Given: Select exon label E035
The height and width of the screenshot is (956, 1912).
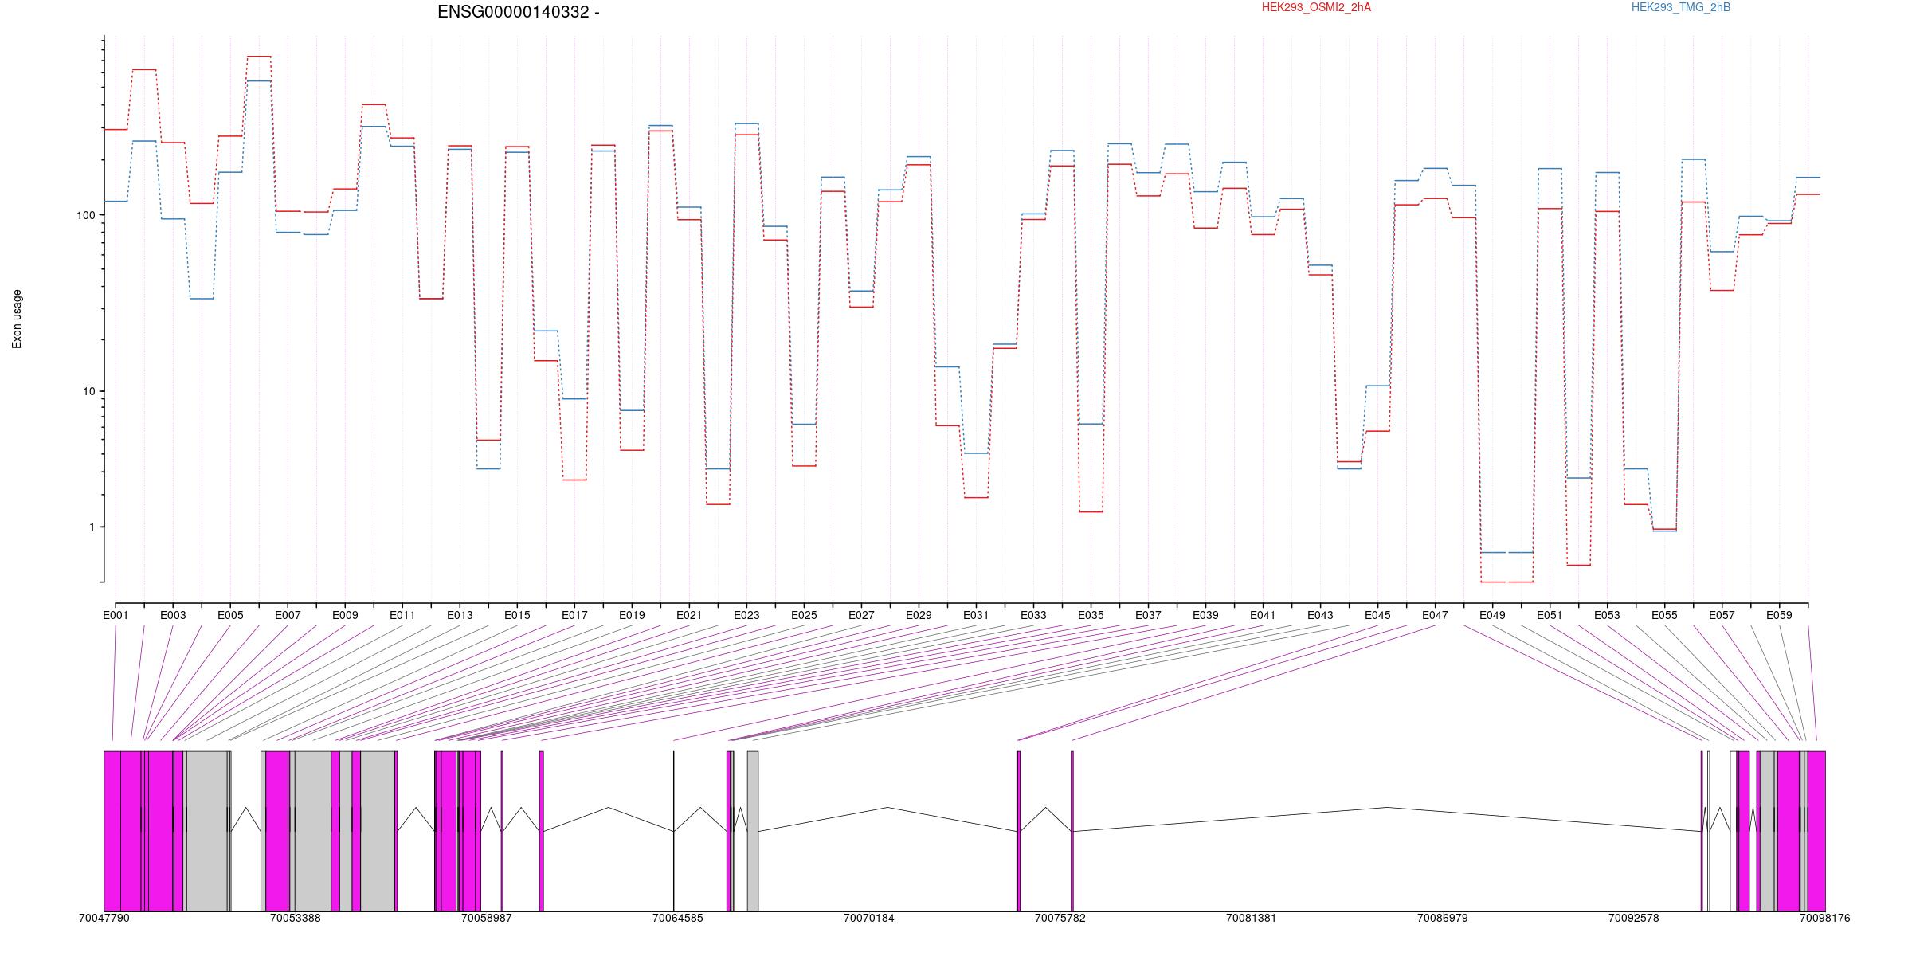Looking at the screenshot, I should pyautogui.click(x=1091, y=615).
